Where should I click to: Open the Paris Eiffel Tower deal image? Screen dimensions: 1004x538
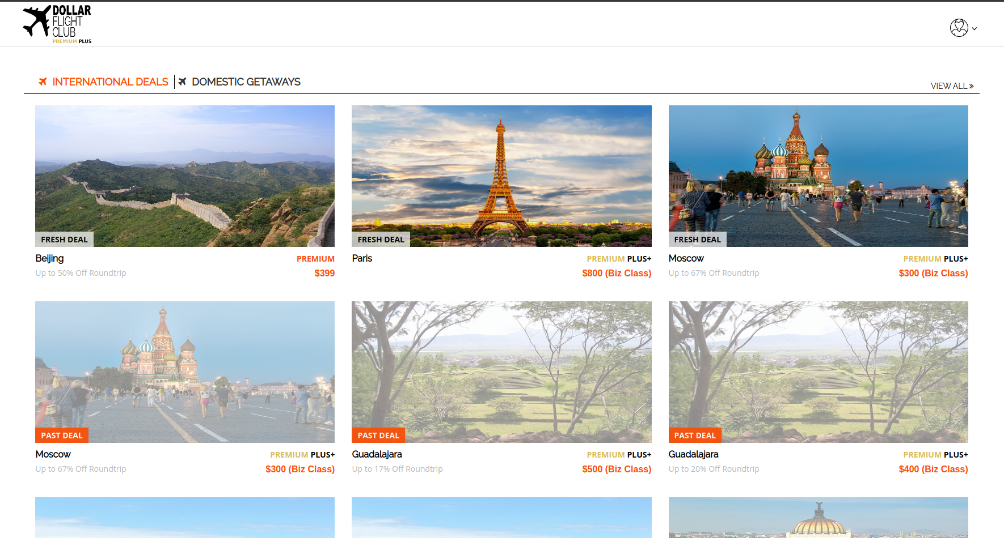(501, 170)
